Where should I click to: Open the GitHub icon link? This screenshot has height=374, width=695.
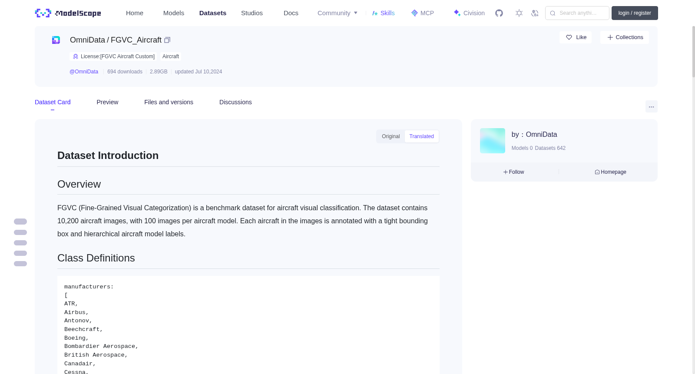coord(499,13)
